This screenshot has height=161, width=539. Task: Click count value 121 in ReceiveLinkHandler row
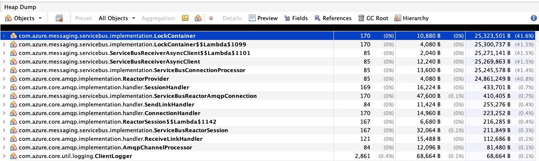tap(366, 139)
